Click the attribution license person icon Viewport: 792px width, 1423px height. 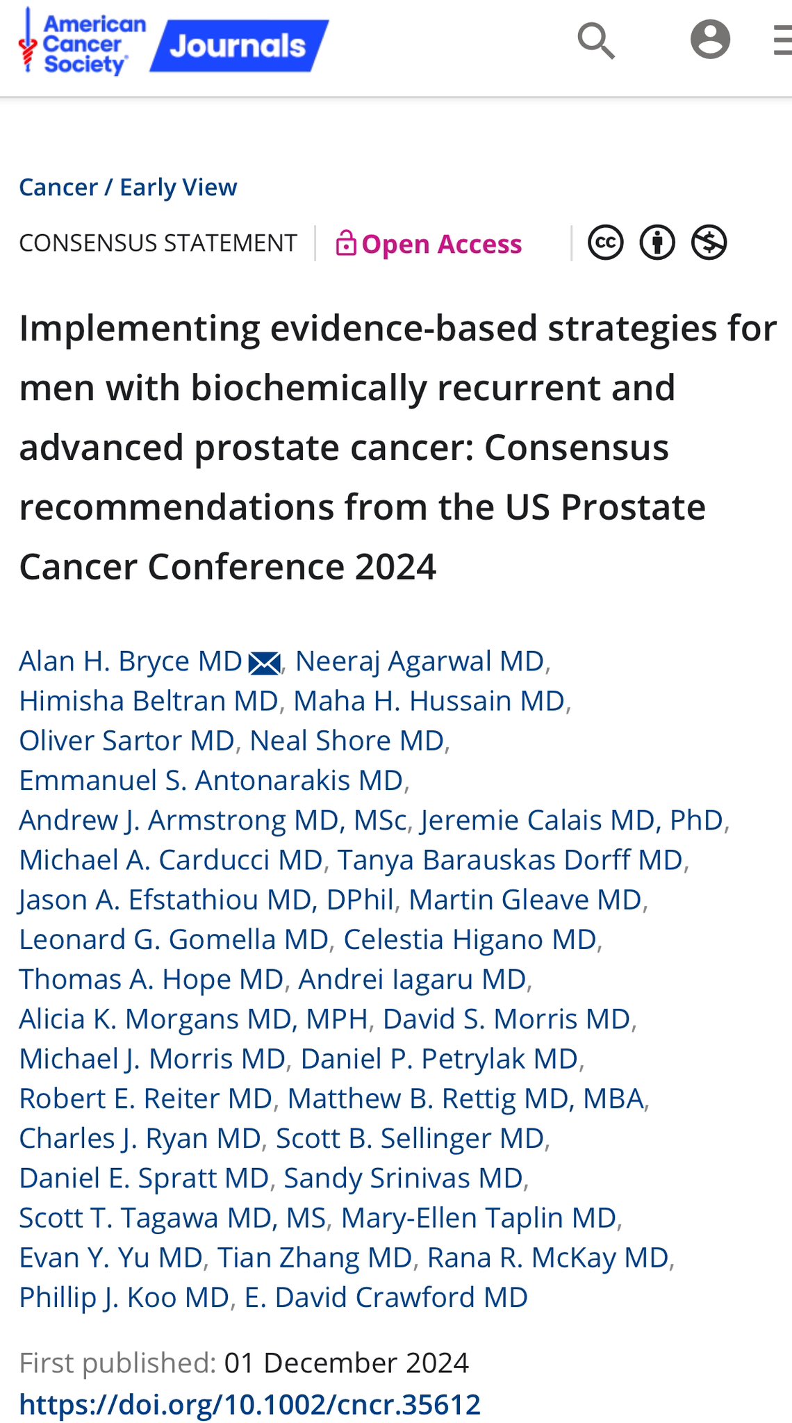click(x=657, y=243)
